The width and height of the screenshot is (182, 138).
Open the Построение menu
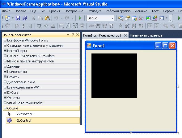pos(74,11)
